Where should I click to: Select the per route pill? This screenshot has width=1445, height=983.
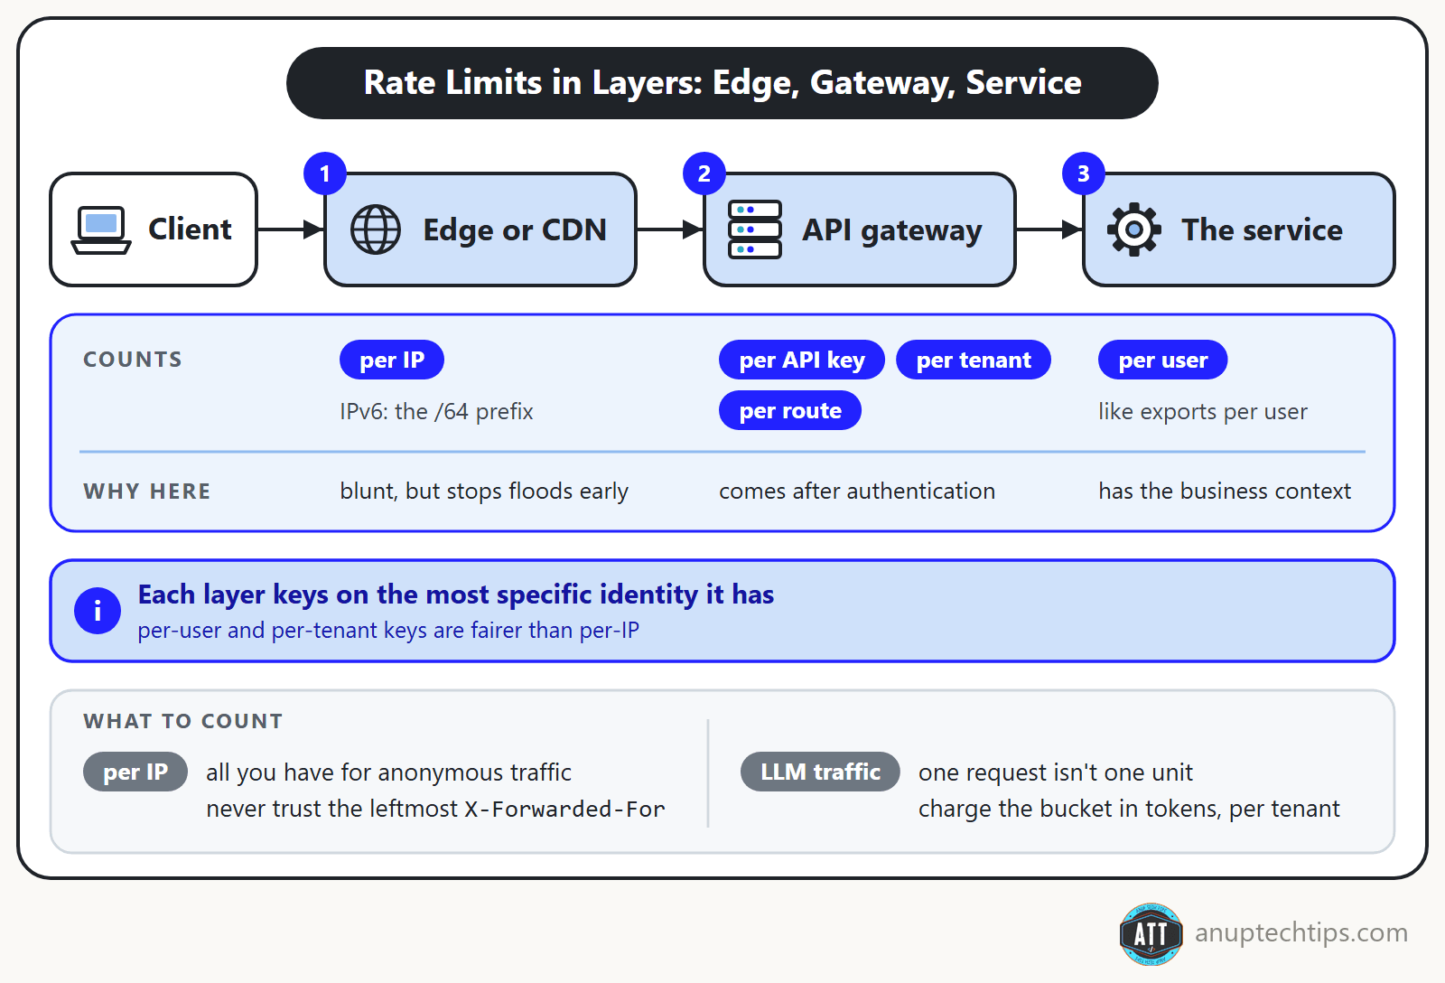click(x=790, y=410)
